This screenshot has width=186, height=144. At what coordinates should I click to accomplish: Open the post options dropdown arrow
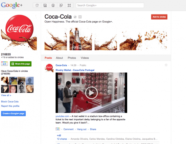(x=166, y=65)
